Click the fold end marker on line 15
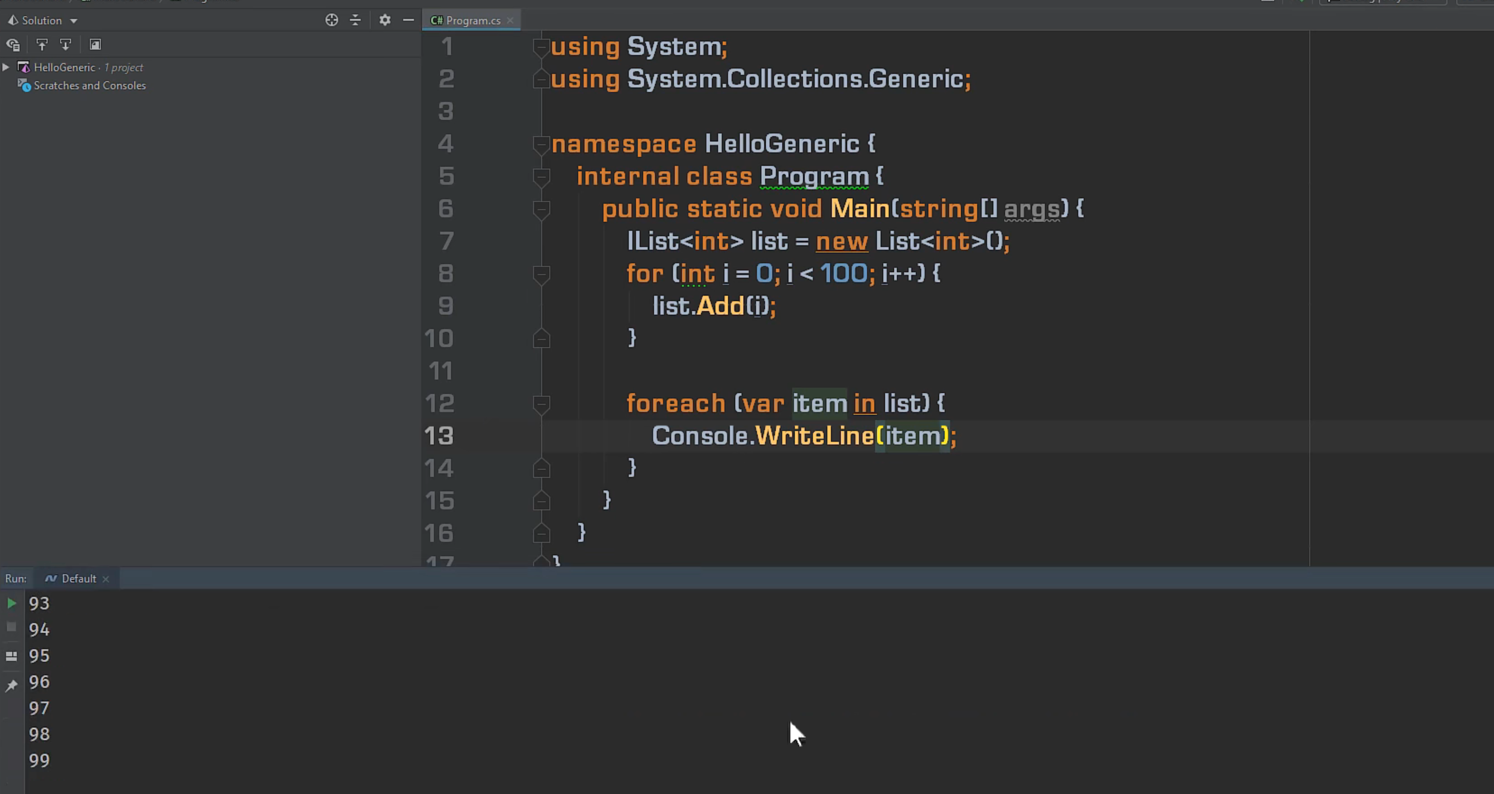 pos(542,501)
